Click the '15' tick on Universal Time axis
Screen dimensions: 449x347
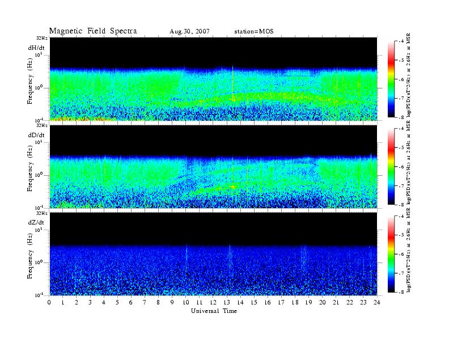pyautogui.click(x=255, y=302)
